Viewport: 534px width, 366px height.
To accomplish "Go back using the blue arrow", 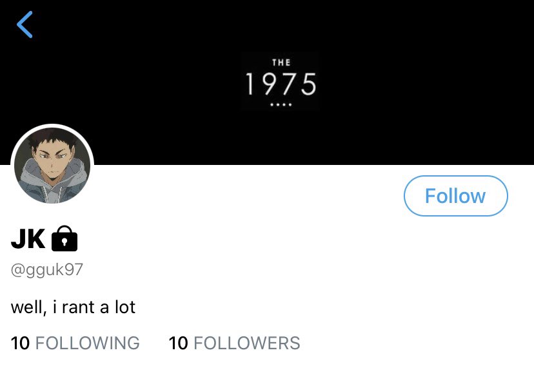I will (25, 24).
